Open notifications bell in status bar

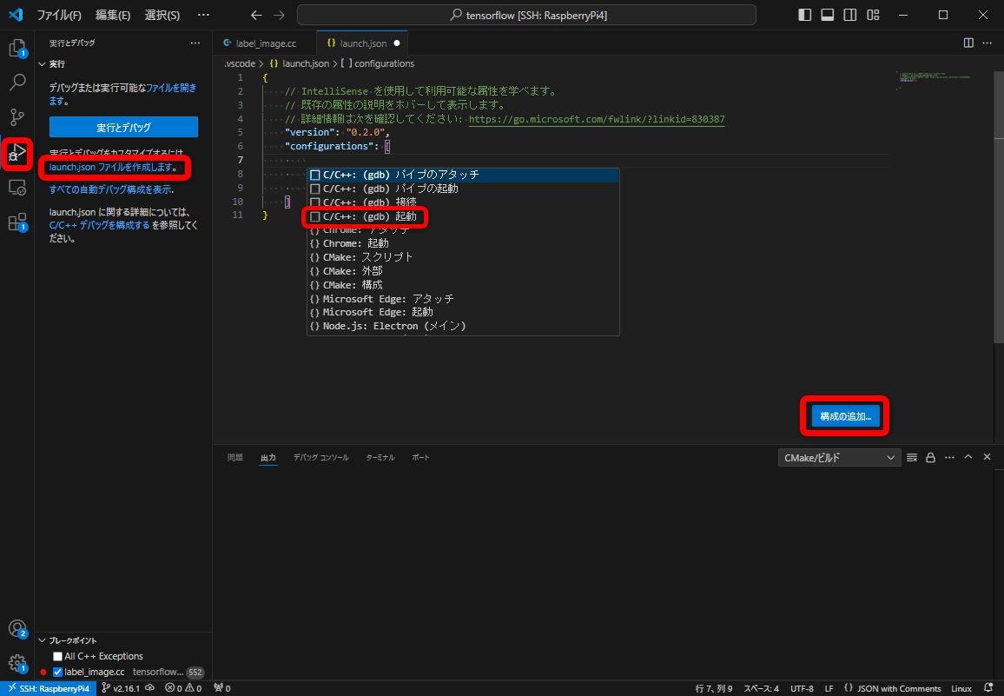(x=988, y=688)
